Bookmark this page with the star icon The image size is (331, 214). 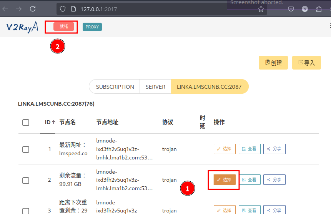tap(261, 9)
